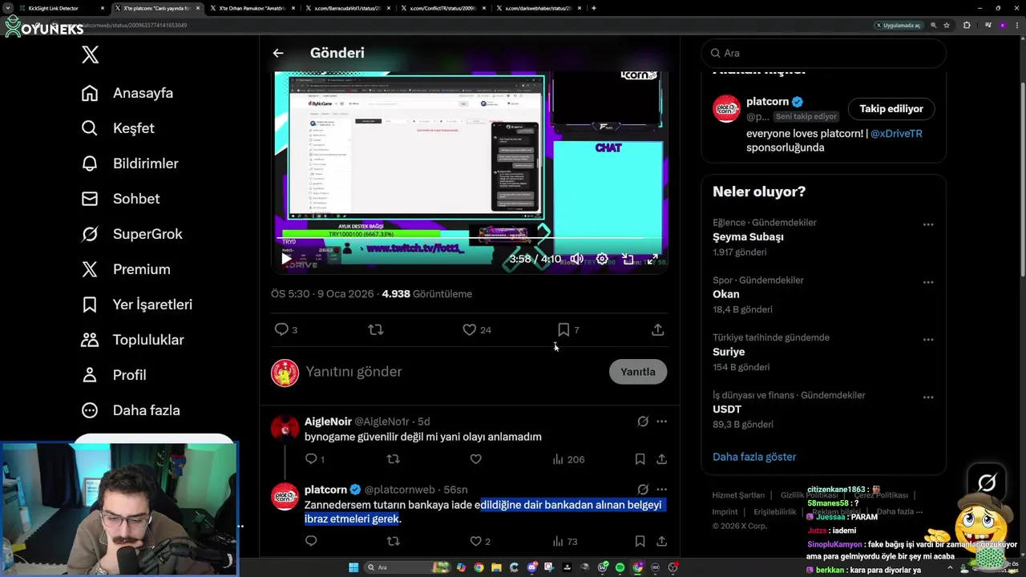Open more options on platcorn's reply

(661, 490)
